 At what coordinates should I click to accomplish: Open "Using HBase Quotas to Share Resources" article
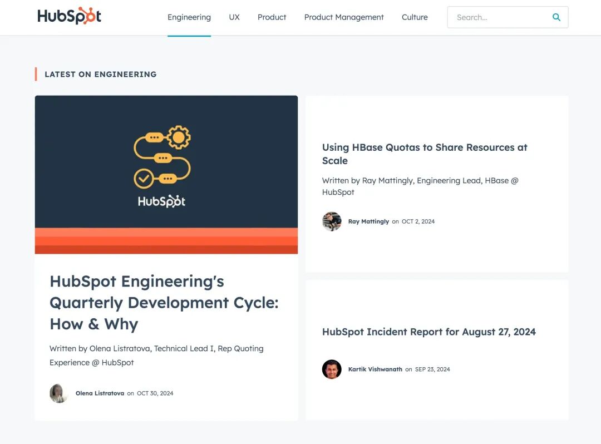point(425,154)
